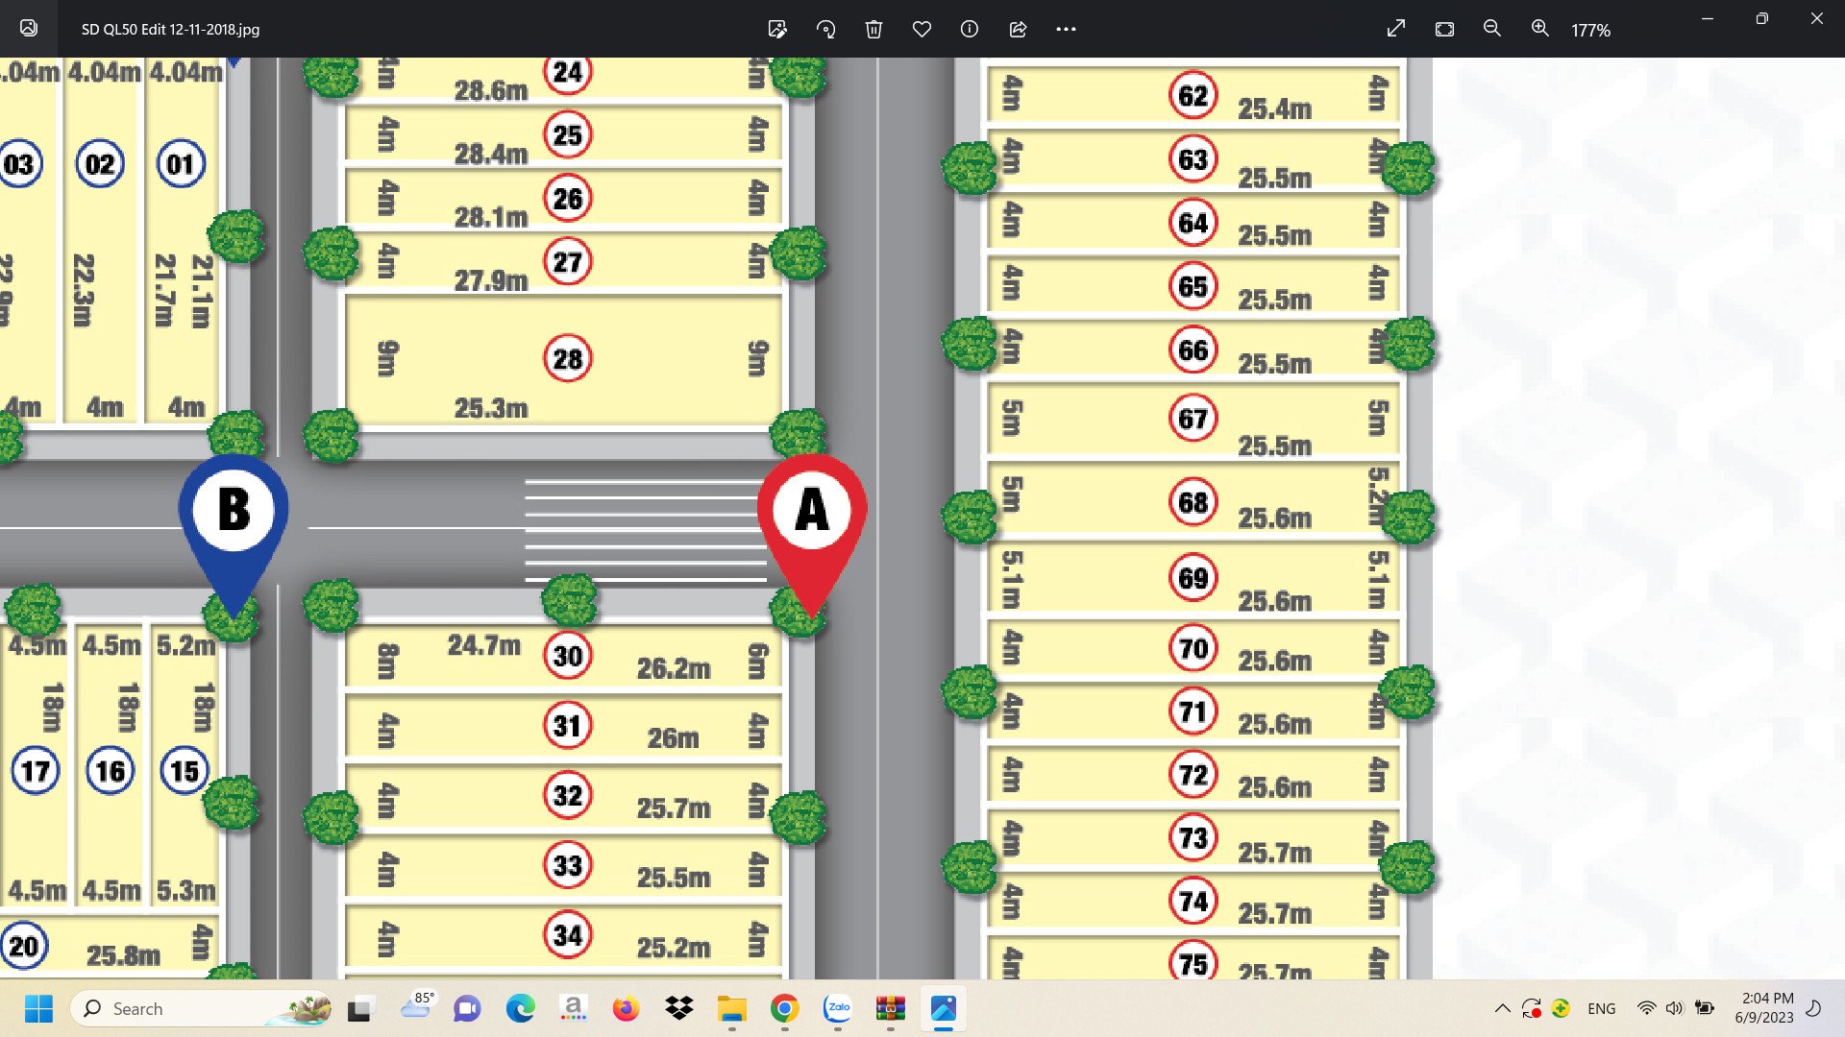Add image to favorites with the heart icon

[922, 29]
